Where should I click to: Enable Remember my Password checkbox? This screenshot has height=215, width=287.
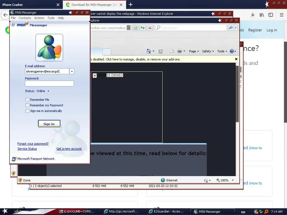(x=27, y=105)
